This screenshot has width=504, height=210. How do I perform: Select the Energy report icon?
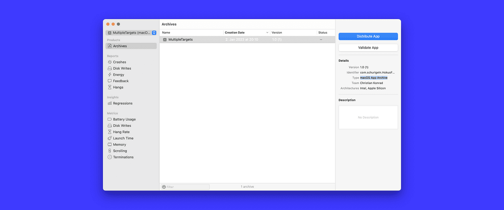[x=109, y=75]
